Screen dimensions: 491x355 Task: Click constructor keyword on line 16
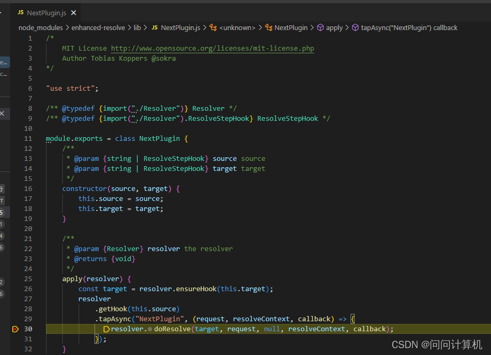point(84,189)
